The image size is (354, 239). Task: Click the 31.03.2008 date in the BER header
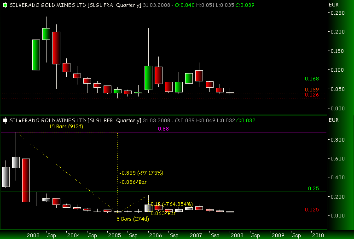click(x=157, y=120)
